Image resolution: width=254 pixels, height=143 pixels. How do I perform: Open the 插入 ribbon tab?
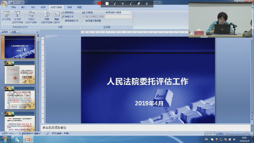coord(23,7)
